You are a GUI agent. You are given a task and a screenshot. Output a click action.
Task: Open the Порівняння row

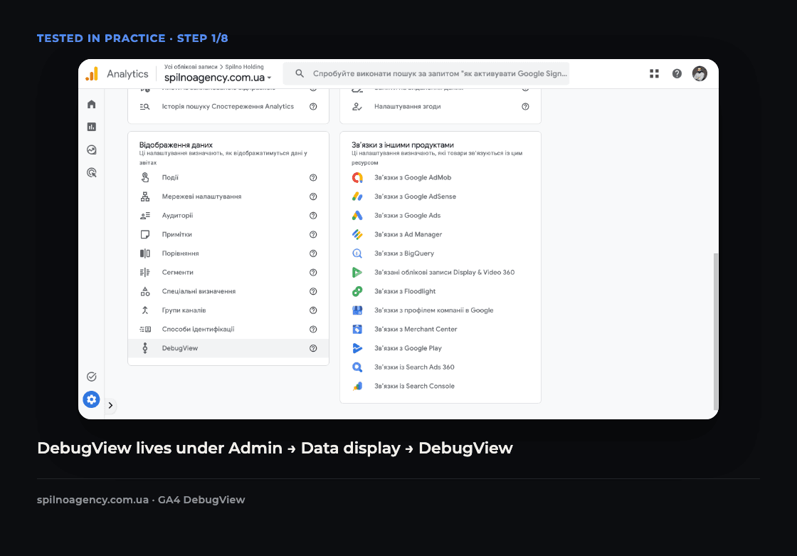228,253
